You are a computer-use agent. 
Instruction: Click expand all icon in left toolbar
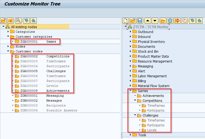[26, 21]
